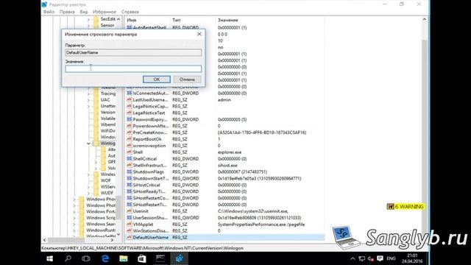The image size is (471, 265).
Task: Select the PasswordExpiry DWORD icon
Action: tap(130, 119)
